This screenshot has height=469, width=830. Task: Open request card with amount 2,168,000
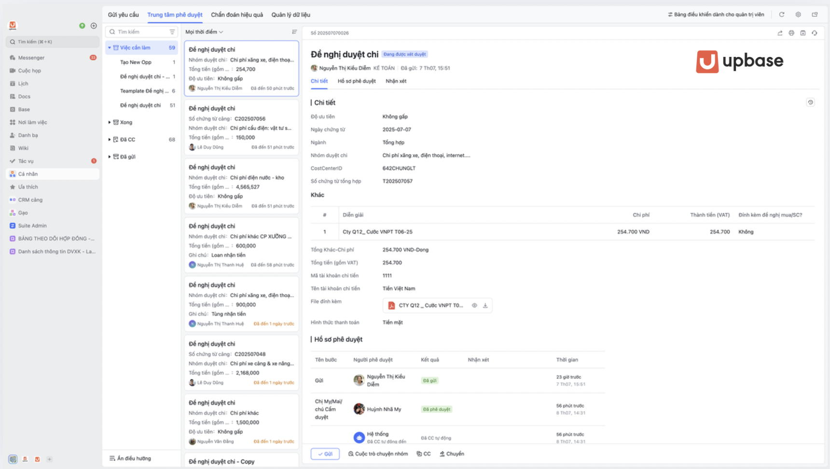click(241, 363)
